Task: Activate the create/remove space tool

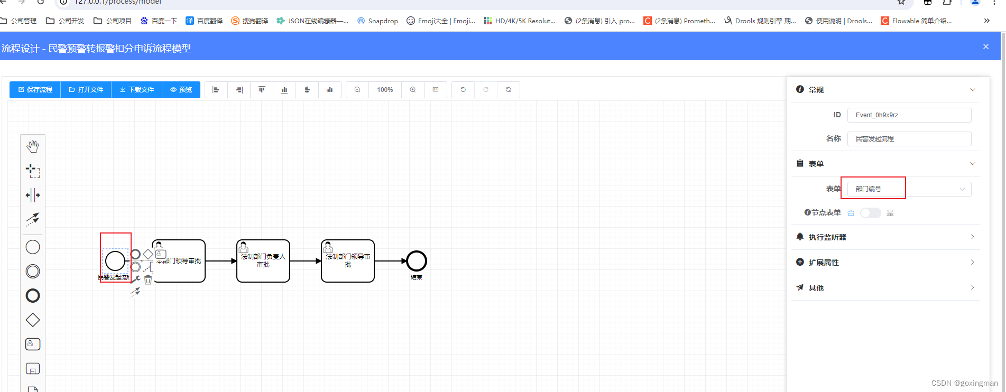Action: point(33,195)
